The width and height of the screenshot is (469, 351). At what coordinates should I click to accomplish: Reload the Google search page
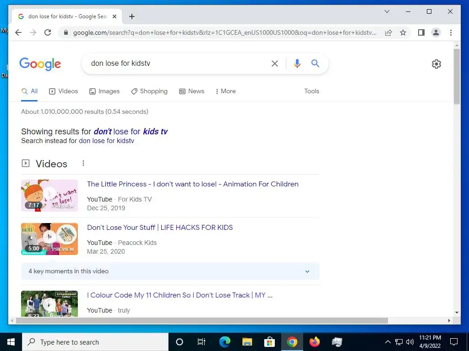click(x=48, y=32)
